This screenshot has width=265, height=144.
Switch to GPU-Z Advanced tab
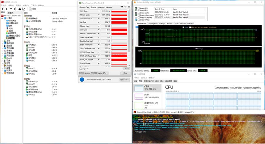point(101,7)
